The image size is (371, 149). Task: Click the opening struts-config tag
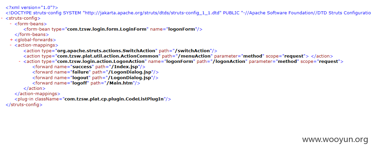click(x=23, y=18)
